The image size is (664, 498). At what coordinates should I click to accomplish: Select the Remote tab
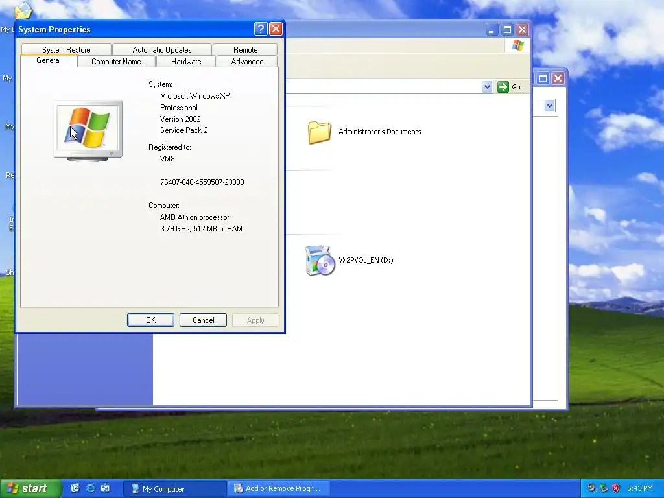[x=245, y=49]
